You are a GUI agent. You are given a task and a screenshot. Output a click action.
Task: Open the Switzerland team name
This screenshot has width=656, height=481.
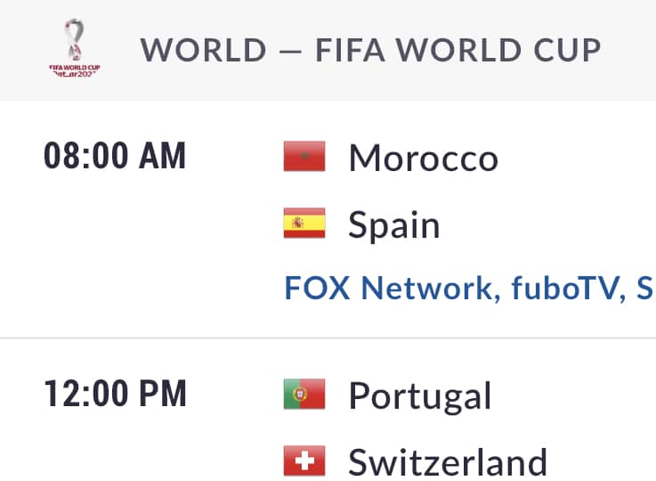(448, 461)
